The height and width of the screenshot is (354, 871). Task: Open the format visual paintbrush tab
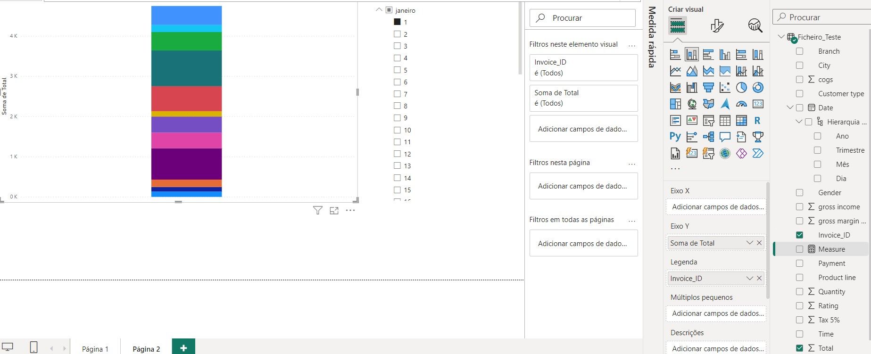(x=717, y=25)
